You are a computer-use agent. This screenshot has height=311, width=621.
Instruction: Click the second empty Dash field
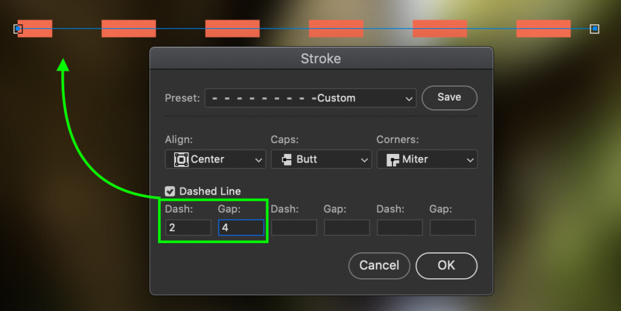coord(294,227)
